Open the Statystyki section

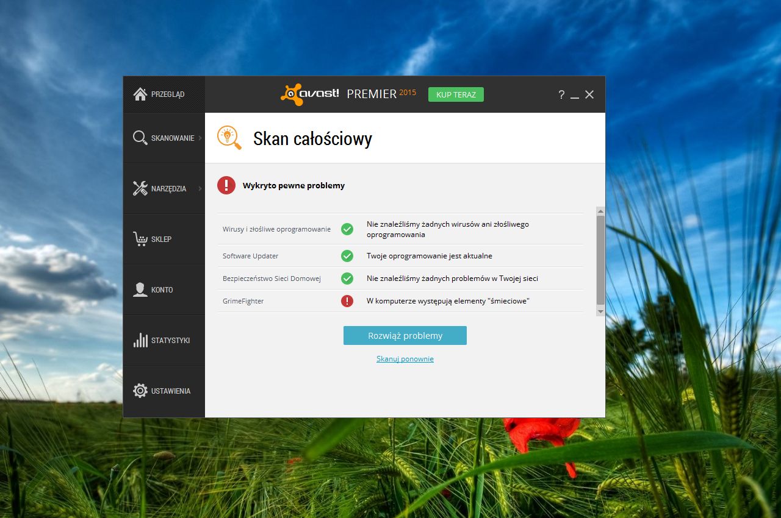[x=164, y=340]
